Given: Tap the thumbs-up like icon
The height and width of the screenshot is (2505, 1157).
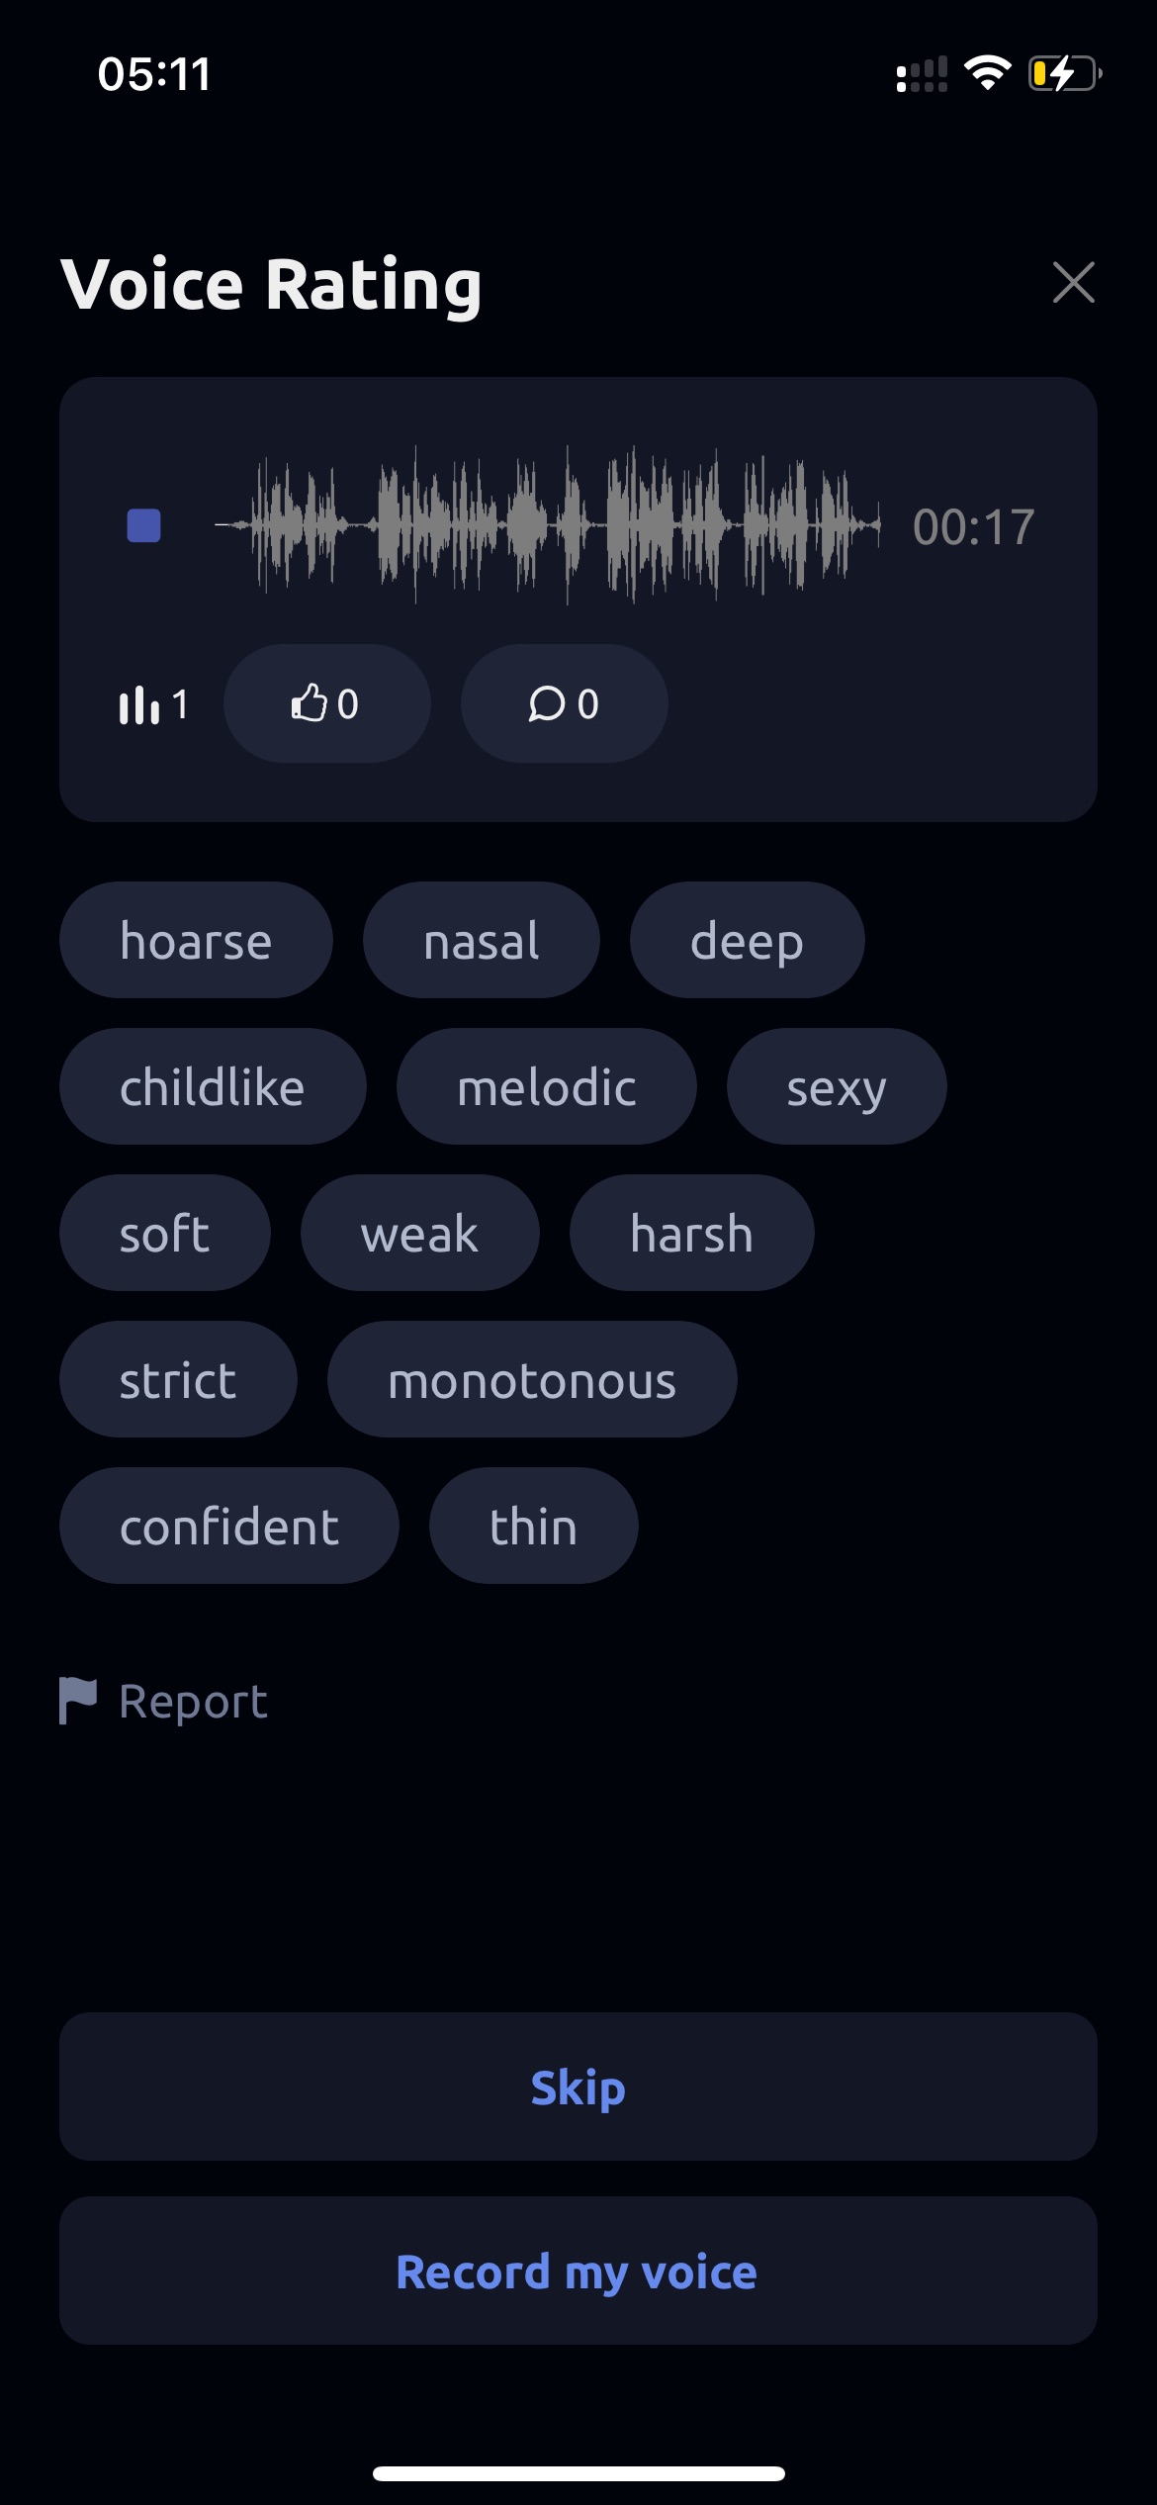Looking at the screenshot, I should tap(309, 703).
